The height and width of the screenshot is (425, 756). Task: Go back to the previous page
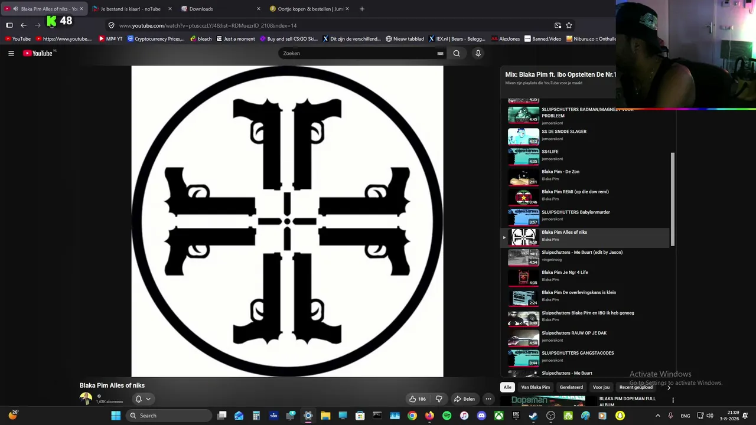(24, 25)
